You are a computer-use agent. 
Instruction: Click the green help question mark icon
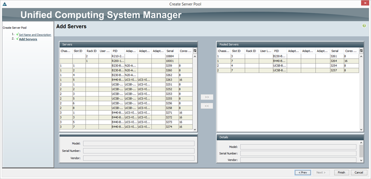coord(364,26)
